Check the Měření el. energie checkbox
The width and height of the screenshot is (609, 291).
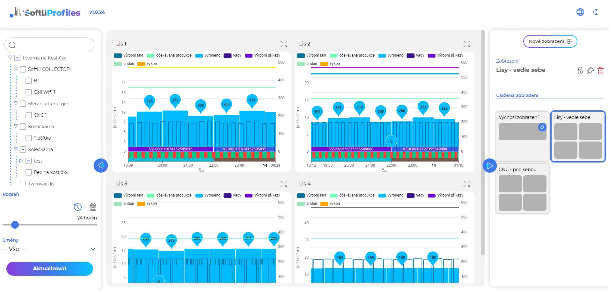click(x=23, y=104)
